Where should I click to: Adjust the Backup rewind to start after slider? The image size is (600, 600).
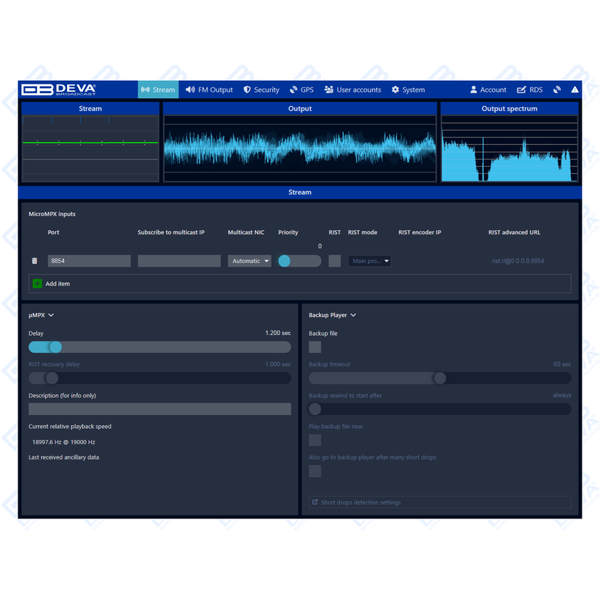440,409
